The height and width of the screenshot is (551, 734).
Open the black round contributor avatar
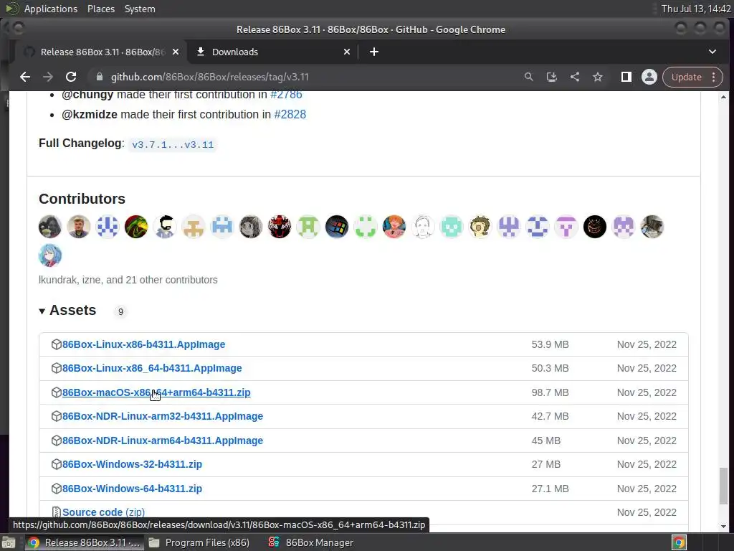coord(595,227)
